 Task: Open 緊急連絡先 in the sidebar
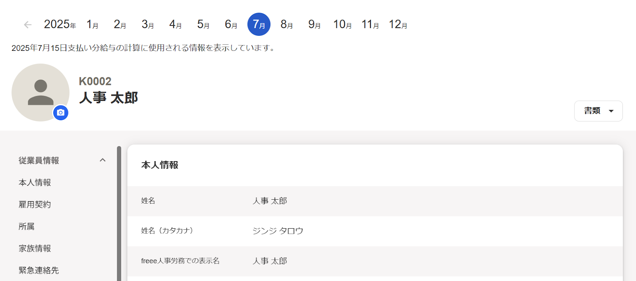point(39,270)
